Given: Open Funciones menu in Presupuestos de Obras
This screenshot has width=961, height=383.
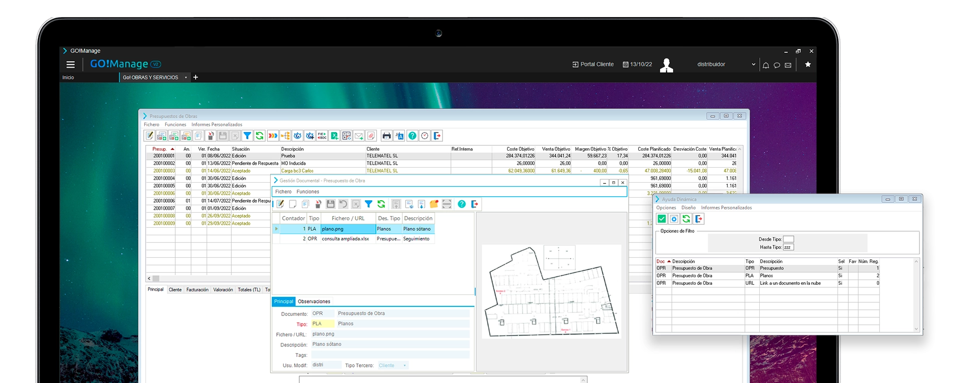Looking at the screenshot, I should coord(175,125).
